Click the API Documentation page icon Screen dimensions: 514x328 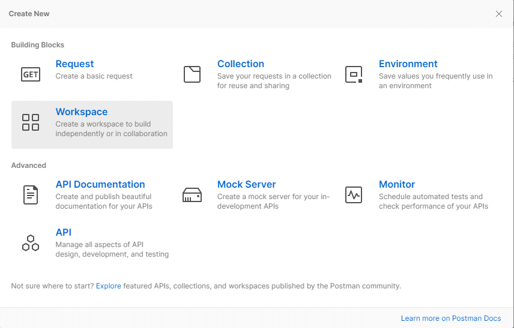pos(31,195)
